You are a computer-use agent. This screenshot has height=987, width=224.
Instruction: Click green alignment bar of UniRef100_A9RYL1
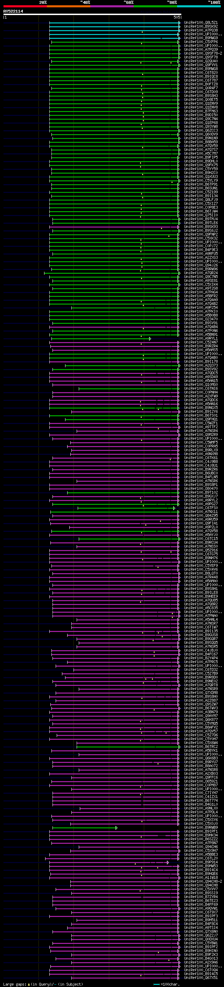coord(101,339)
